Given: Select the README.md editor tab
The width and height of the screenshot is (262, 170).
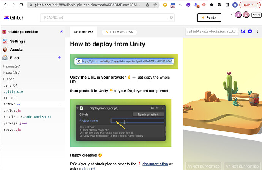Looking at the screenshot, I should click(x=84, y=32).
